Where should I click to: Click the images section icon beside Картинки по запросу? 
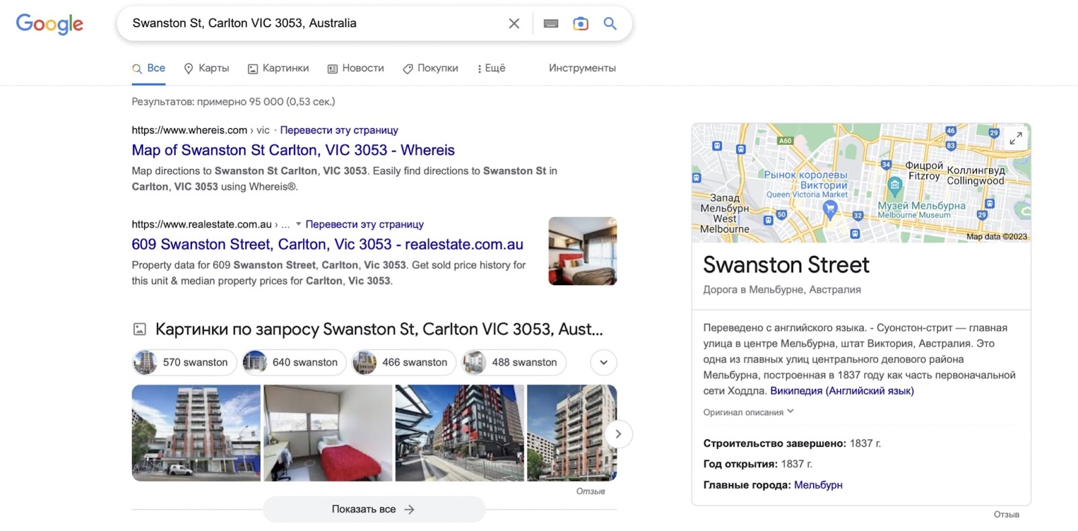tap(139, 330)
